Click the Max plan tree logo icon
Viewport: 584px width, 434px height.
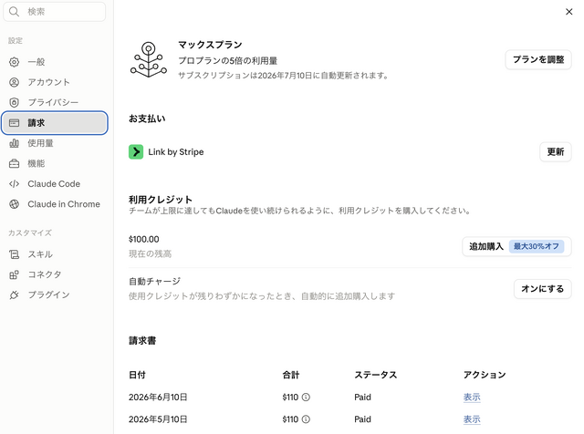click(x=148, y=59)
